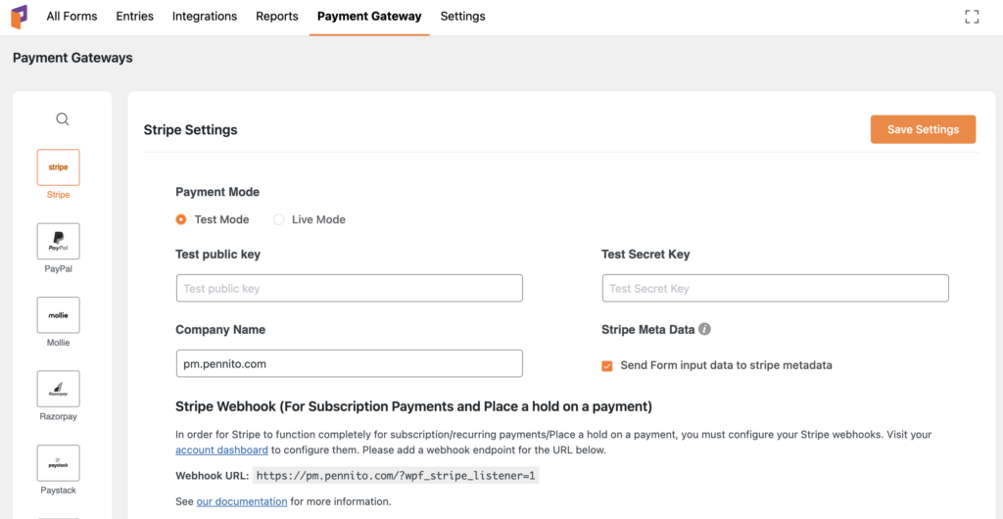Open the account dashboard link
The width and height of the screenshot is (1003, 519).
point(221,450)
